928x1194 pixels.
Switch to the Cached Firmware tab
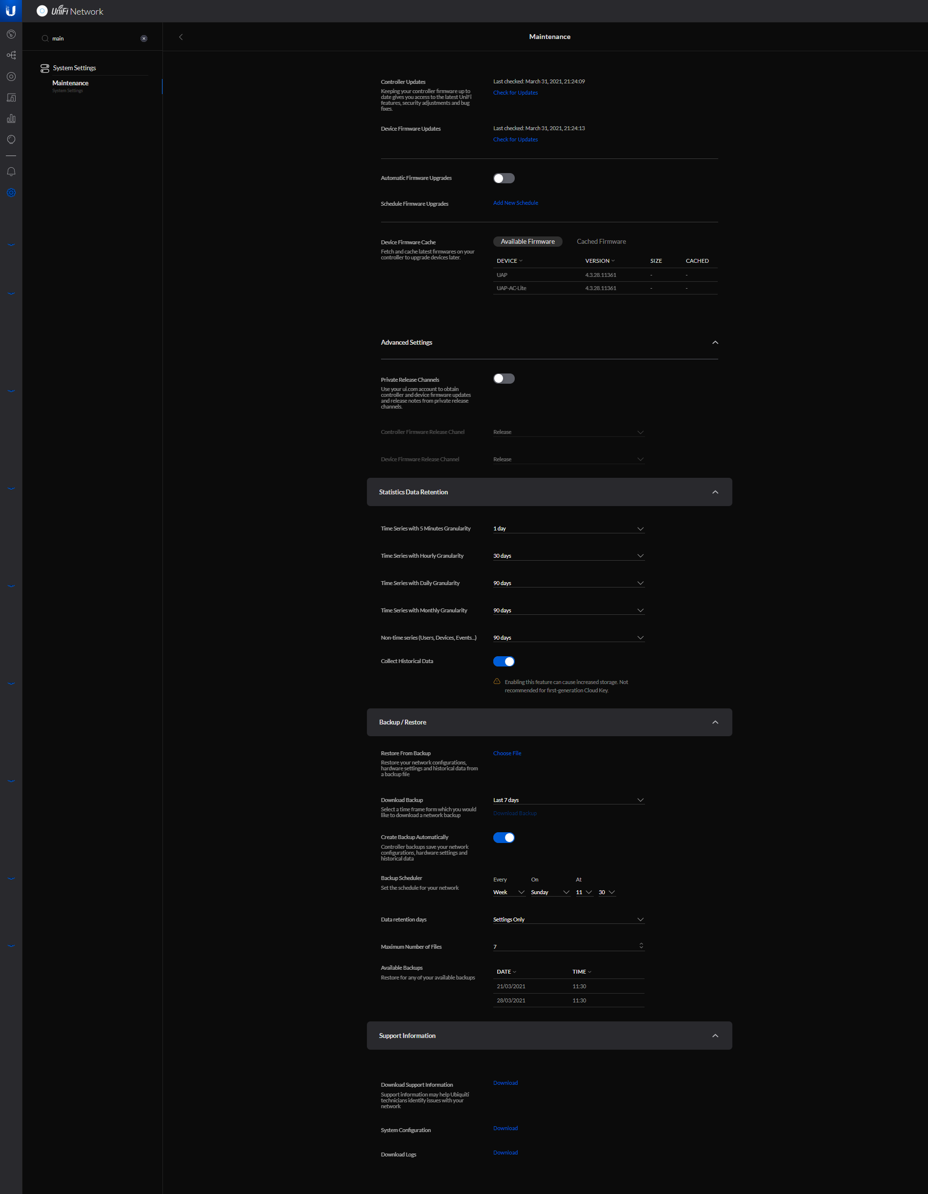pos(601,242)
